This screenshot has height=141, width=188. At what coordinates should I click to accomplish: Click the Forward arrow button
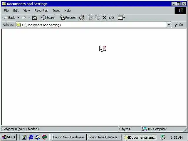tap(23, 18)
